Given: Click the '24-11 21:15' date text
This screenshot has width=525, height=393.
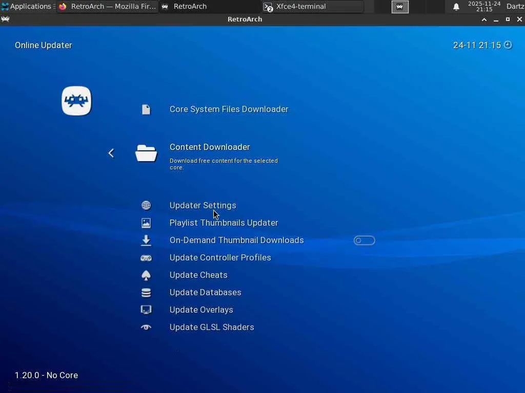Looking at the screenshot, I should [x=477, y=45].
